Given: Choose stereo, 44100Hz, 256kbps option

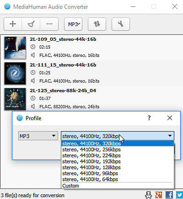Looking at the screenshot, I should [118, 149].
